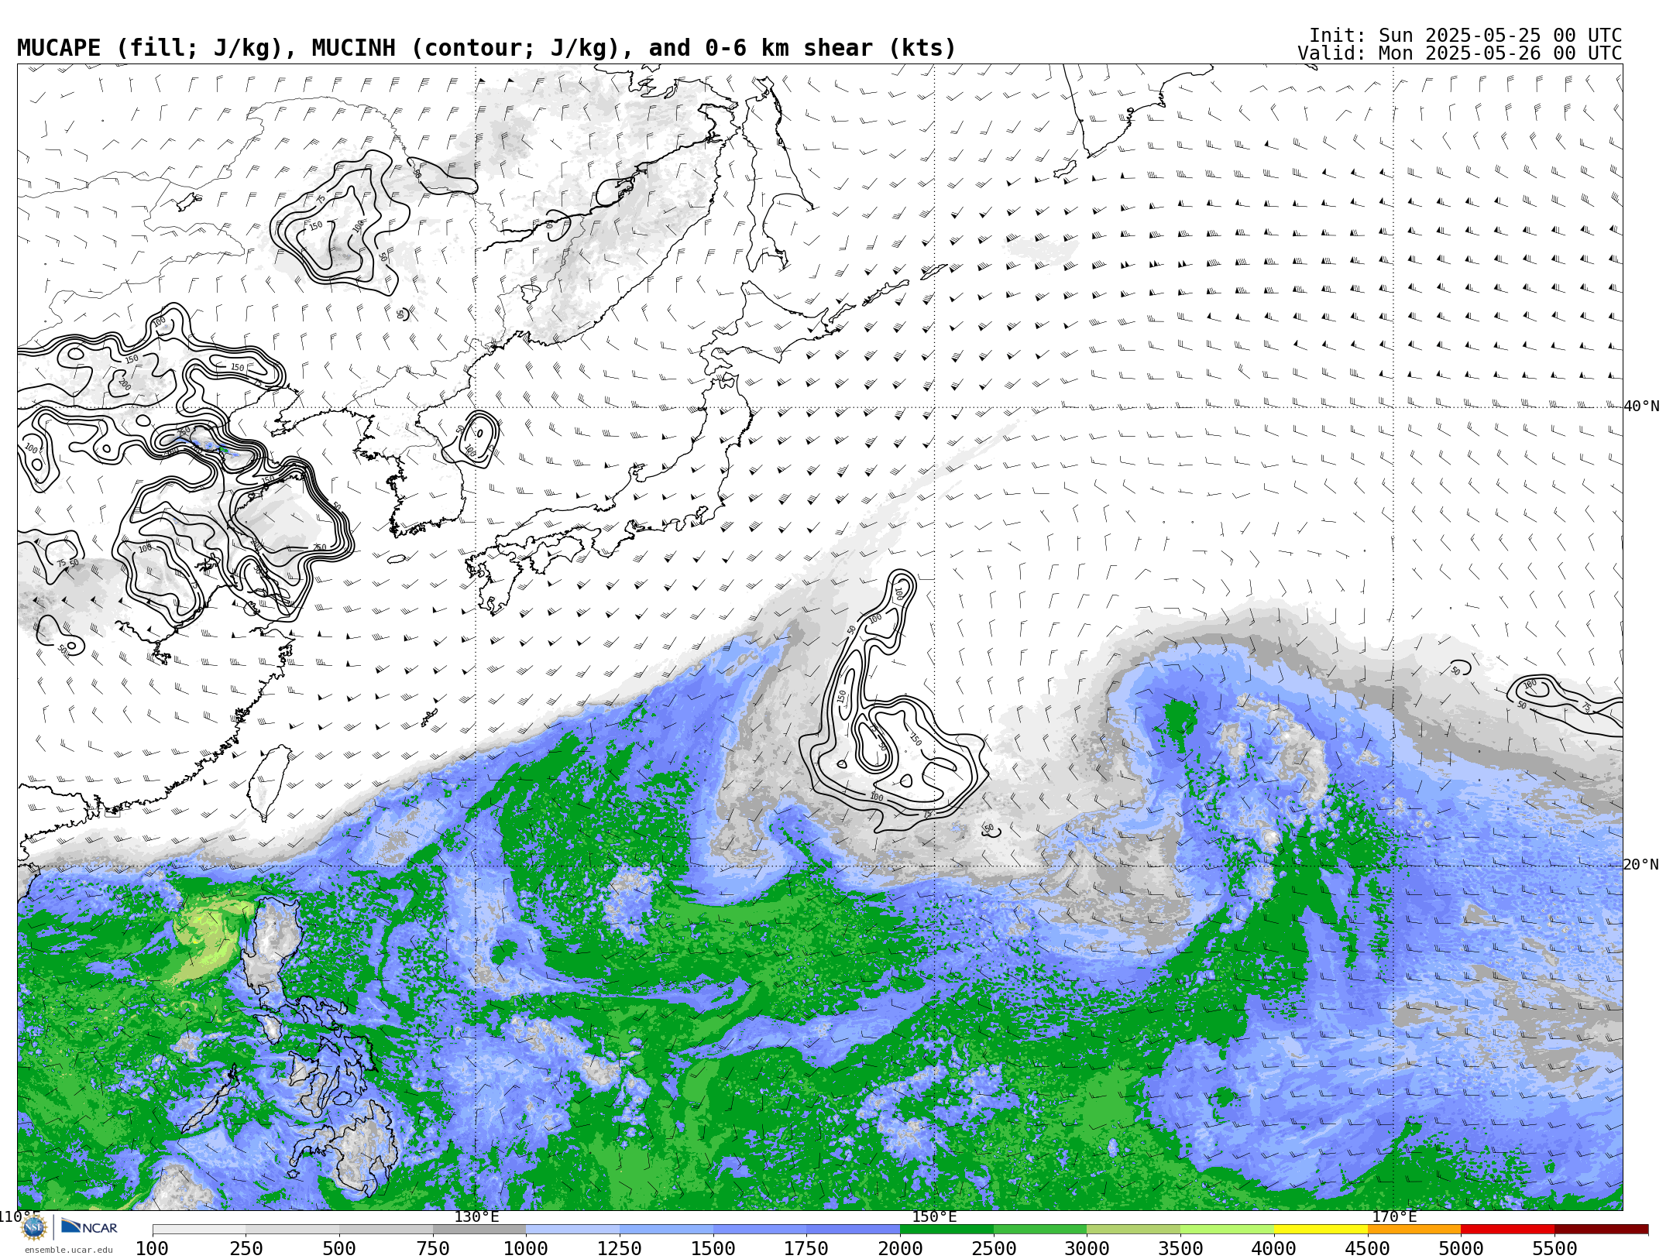
Task: Click the colorbar tick label 1000
Action: coord(526,1249)
